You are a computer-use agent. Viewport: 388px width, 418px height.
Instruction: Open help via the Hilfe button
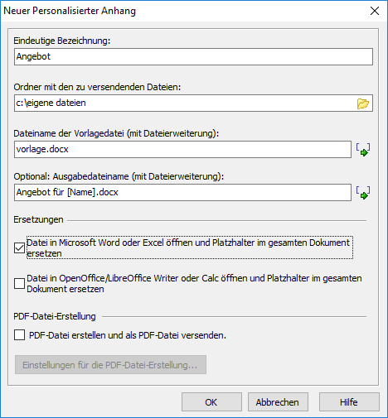coord(349,402)
